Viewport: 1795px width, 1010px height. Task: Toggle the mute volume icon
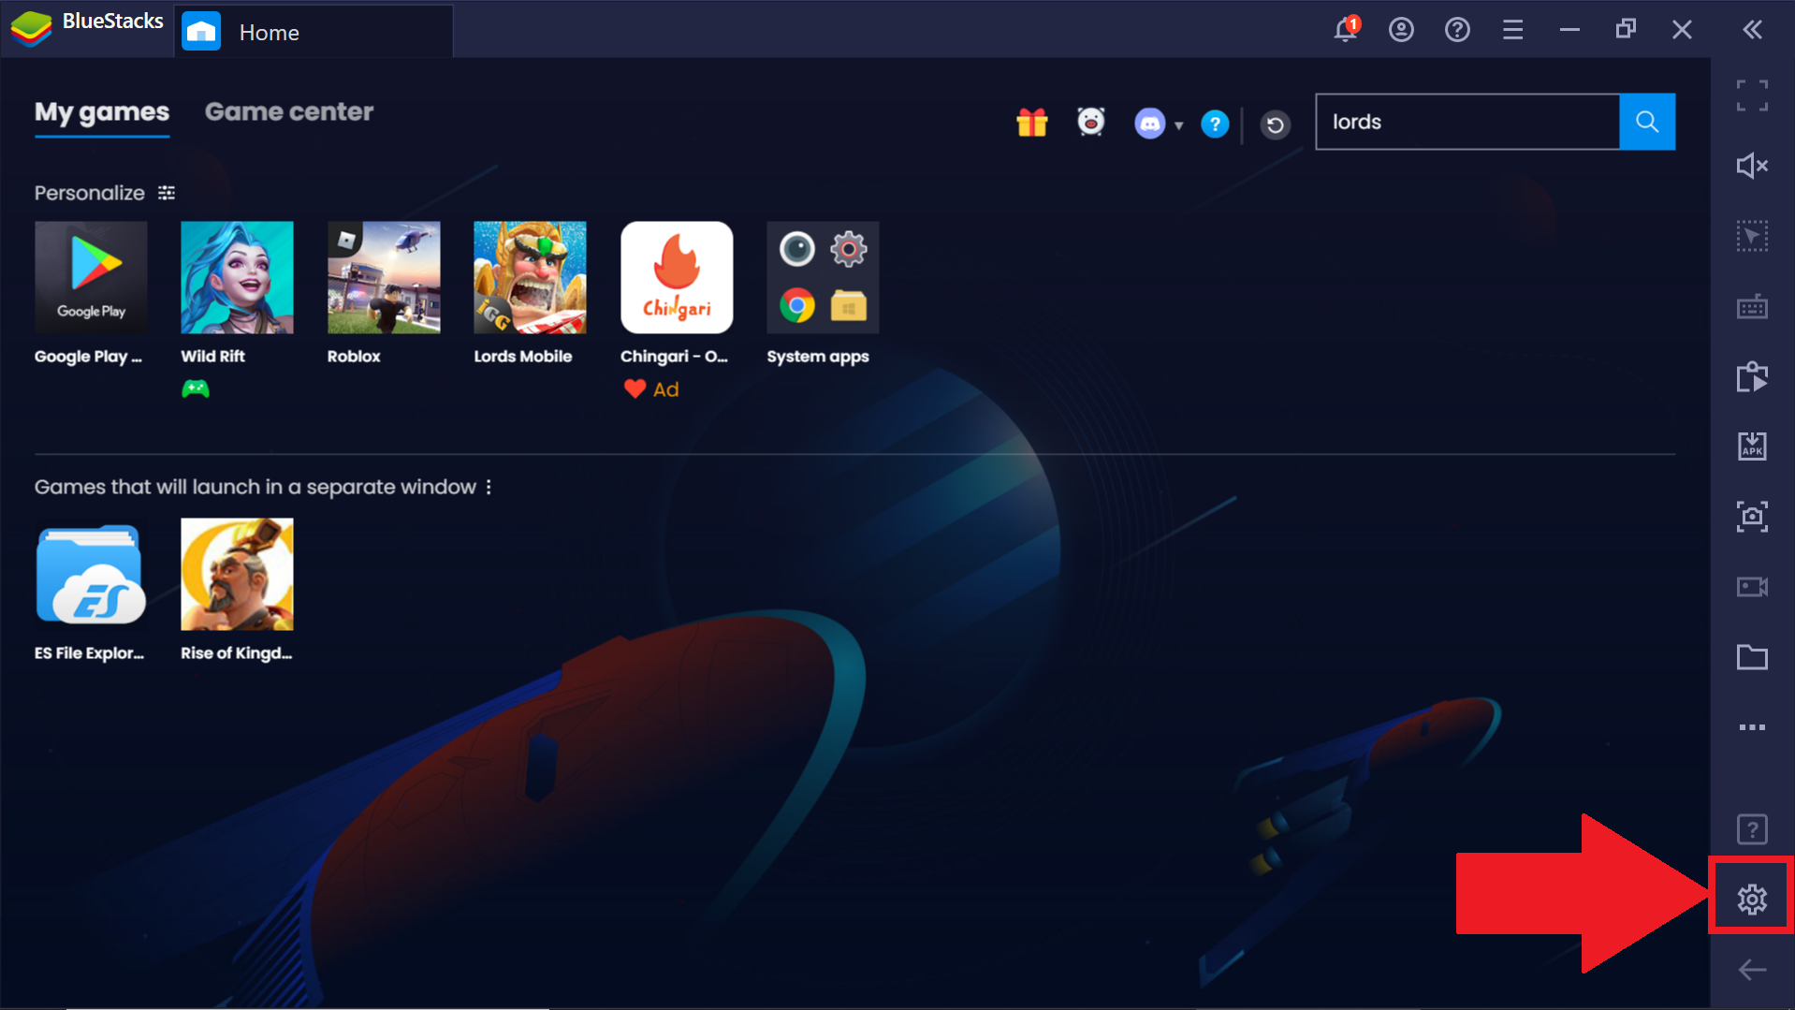[1752, 166]
